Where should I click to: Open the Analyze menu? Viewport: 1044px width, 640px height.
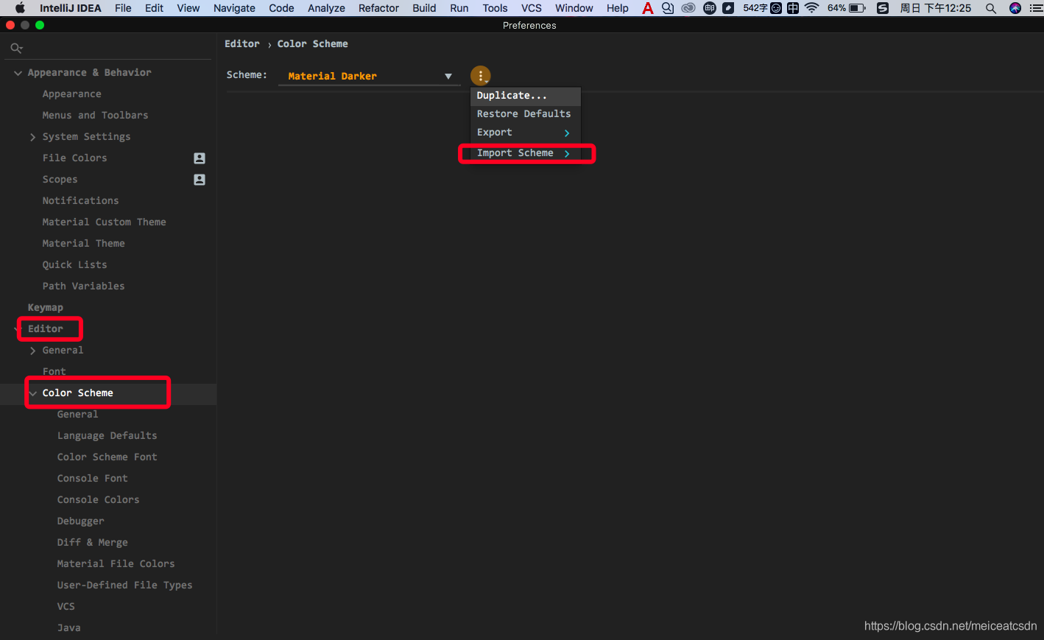click(x=326, y=8)
